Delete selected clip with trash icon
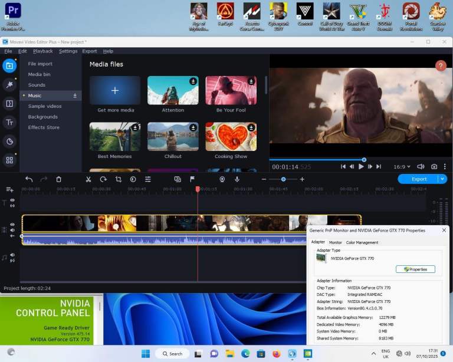This screenshot has height=362, width=453. pyautogui.click(x=58, y=179)
